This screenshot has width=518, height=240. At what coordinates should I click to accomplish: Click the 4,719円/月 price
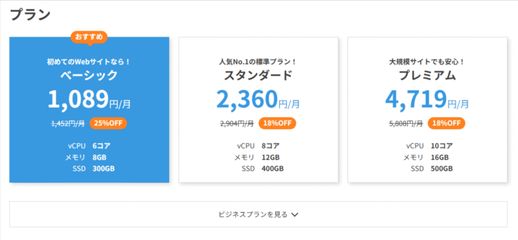pyautogui.click(x=427, y=99)
